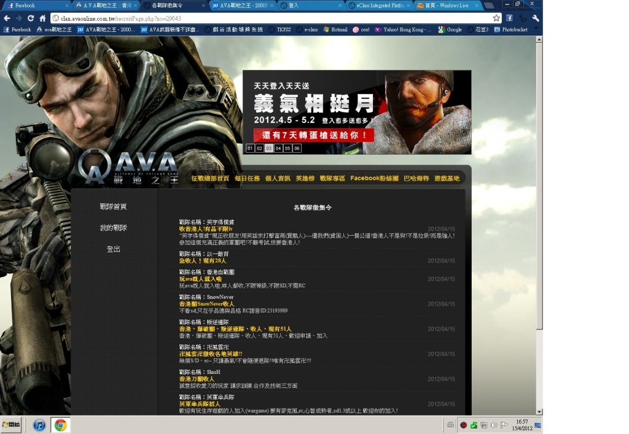Open the osu! bookmark
629x434 pixels.
361,29
